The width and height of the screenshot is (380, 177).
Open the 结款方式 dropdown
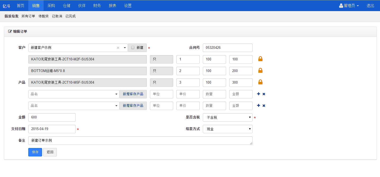point(227,129)
